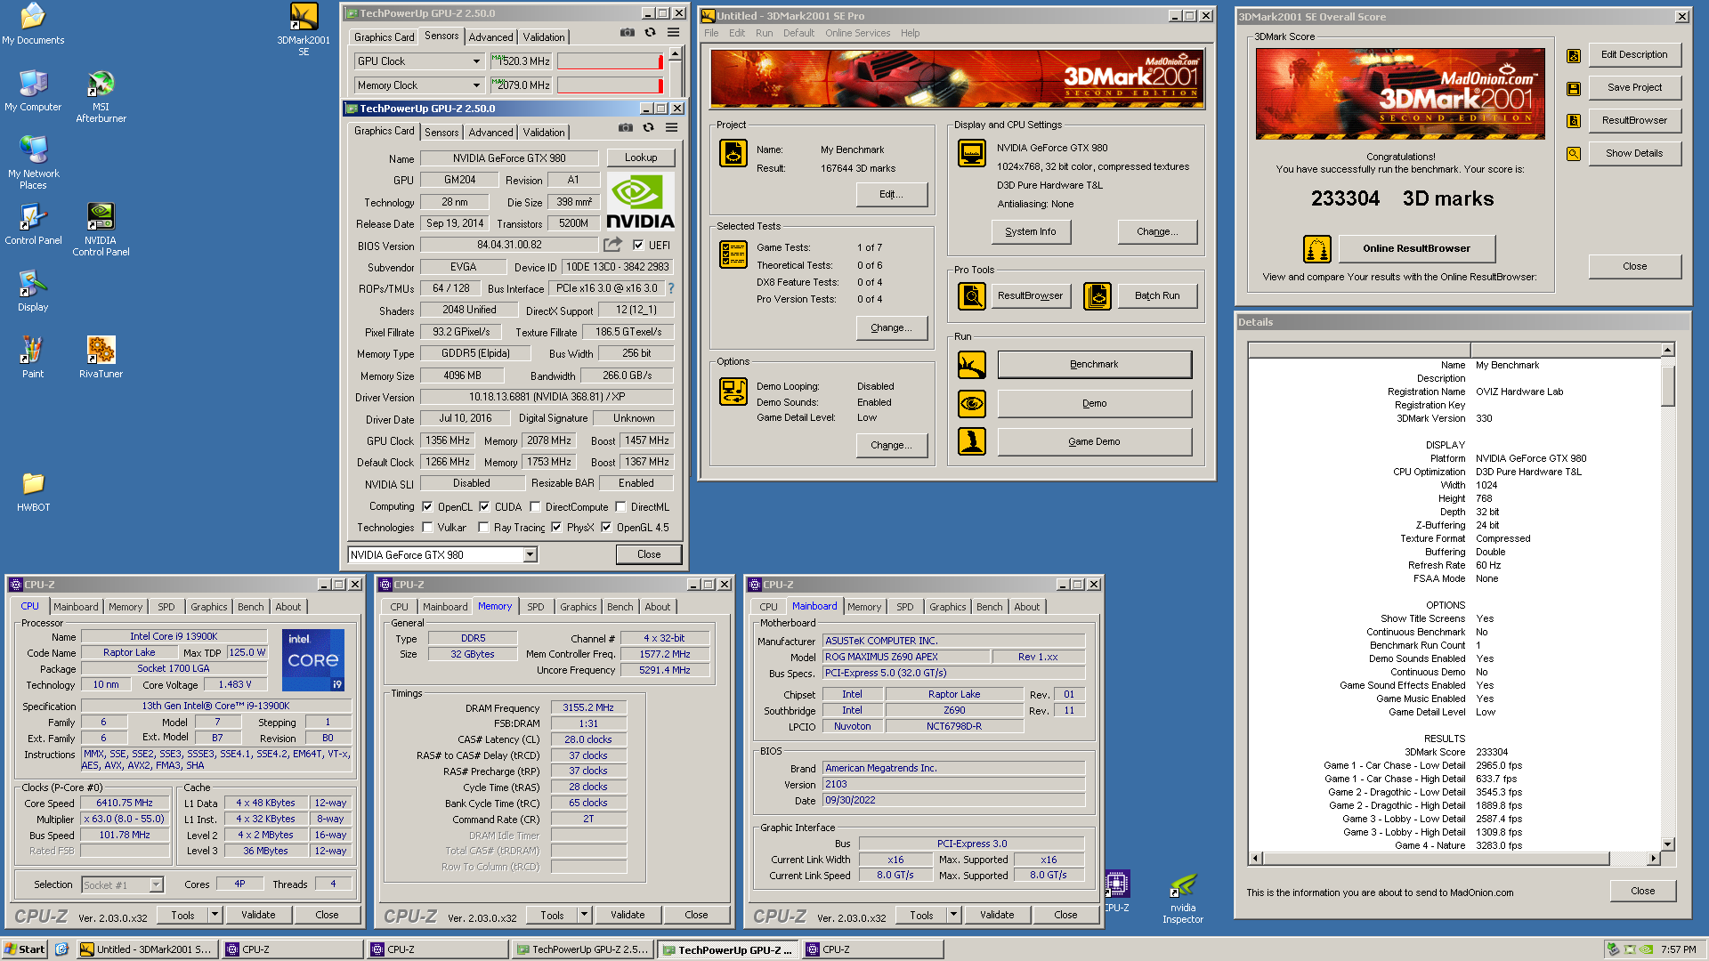This screenshot has height=961, width=1709.
Task: Click Validate in CPU-Z Mainboard window
Action: point(997,915)
